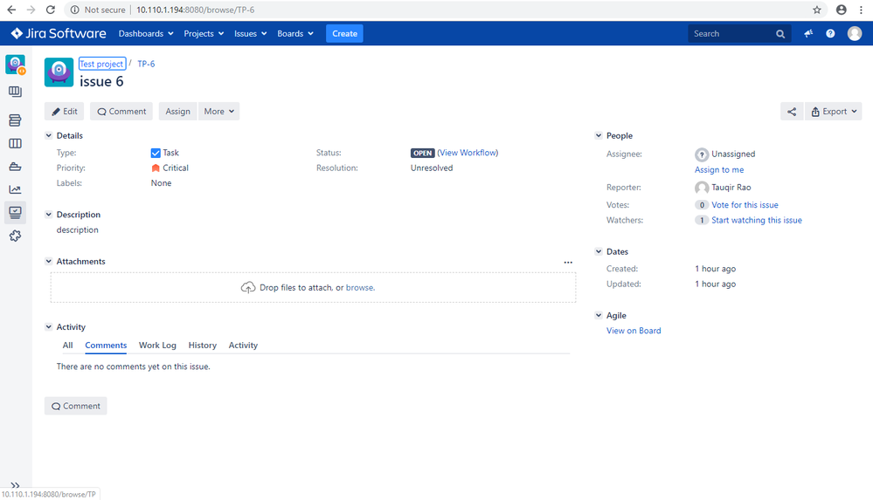Viewport: 873px width, 500px height.
Task: Click the Assign button
Action: pos(177,111)
